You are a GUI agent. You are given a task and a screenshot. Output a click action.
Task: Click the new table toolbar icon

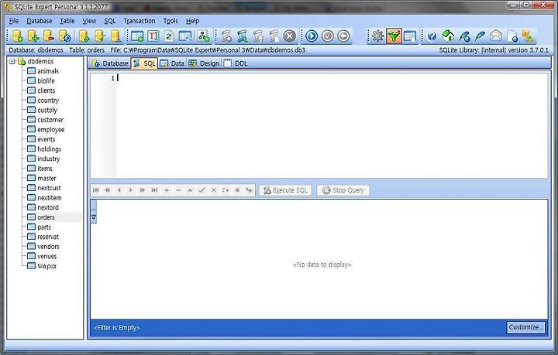point(137,36)
